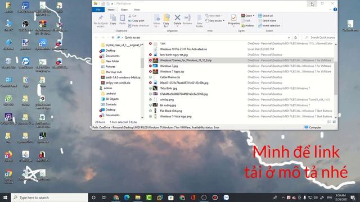Click History in the Open group
360x202 pixels.
point(247,26)
